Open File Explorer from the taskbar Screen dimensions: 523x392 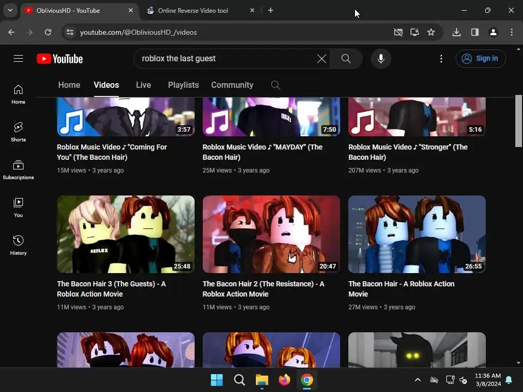262,380
